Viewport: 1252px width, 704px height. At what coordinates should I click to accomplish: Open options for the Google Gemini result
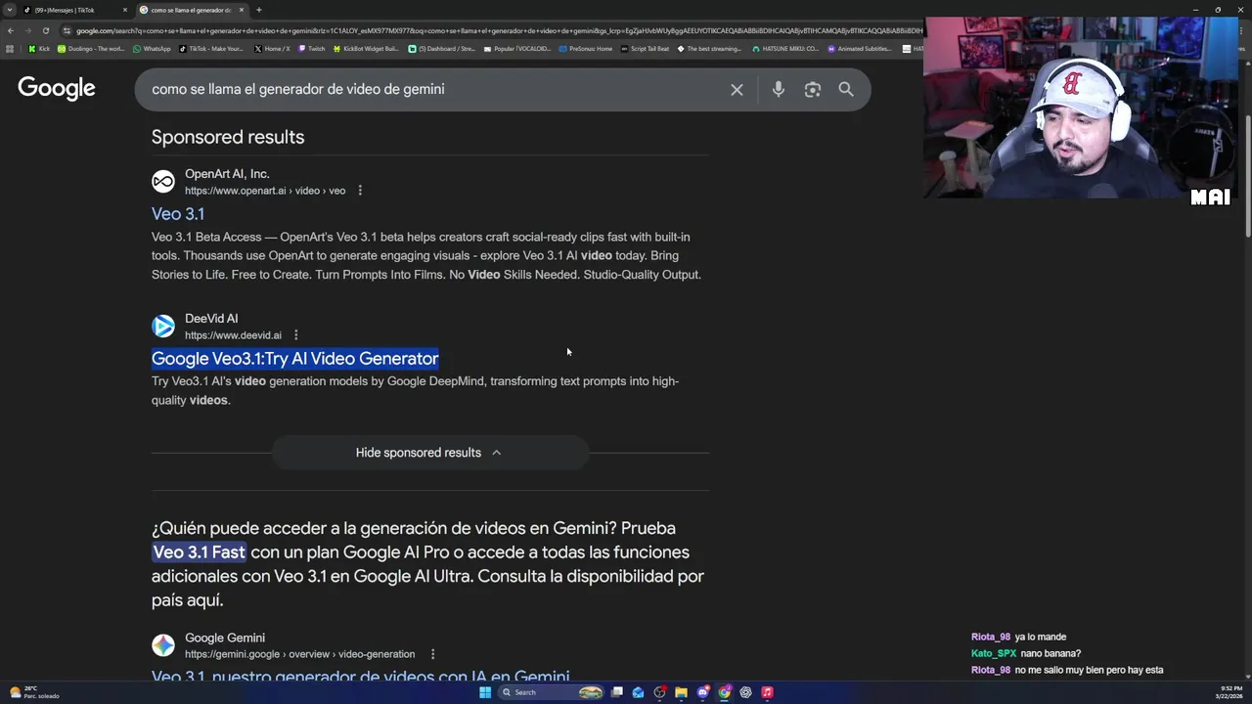(432, 654)
